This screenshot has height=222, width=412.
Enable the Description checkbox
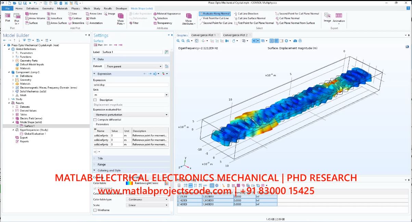pyautogui.click(x=95, y=100)
